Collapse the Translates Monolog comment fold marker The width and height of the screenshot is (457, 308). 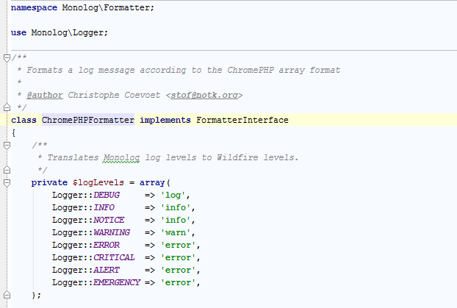(x=7, y=145)
